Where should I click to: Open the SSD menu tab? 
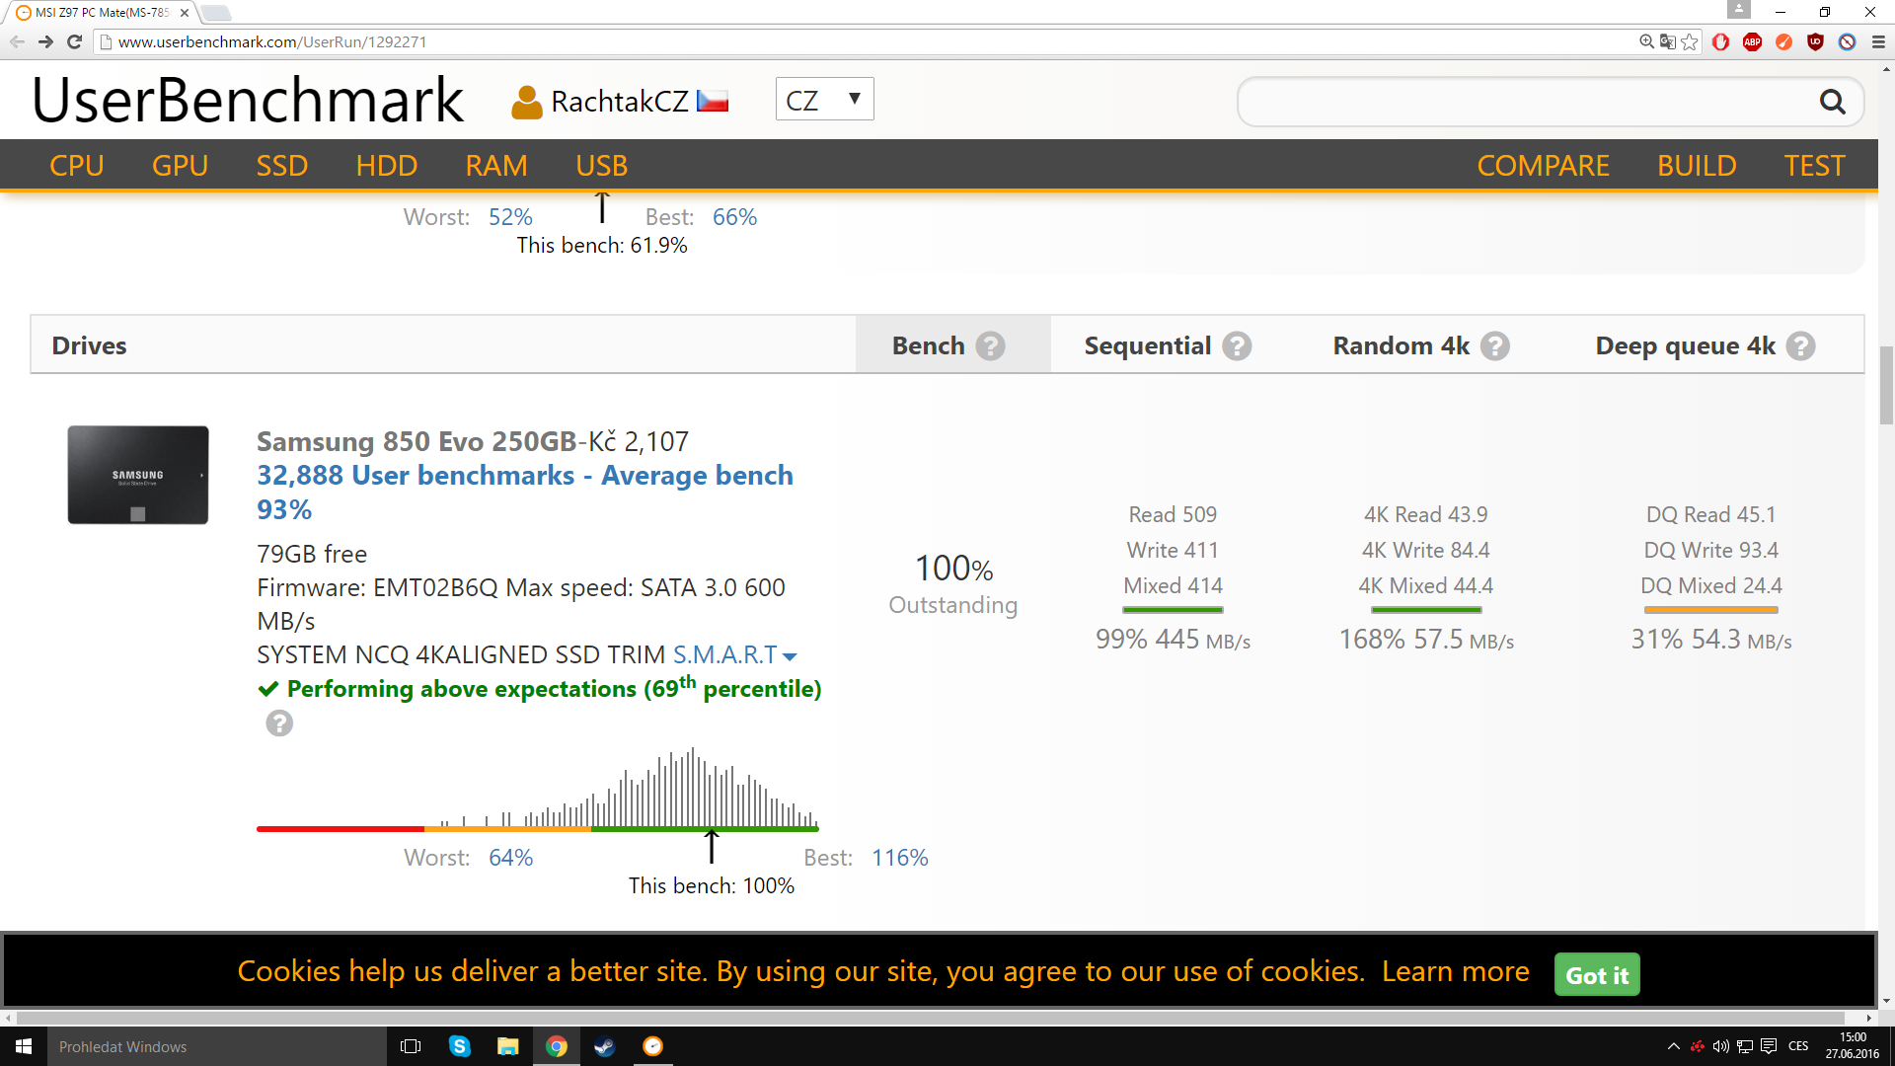(281, 166)
